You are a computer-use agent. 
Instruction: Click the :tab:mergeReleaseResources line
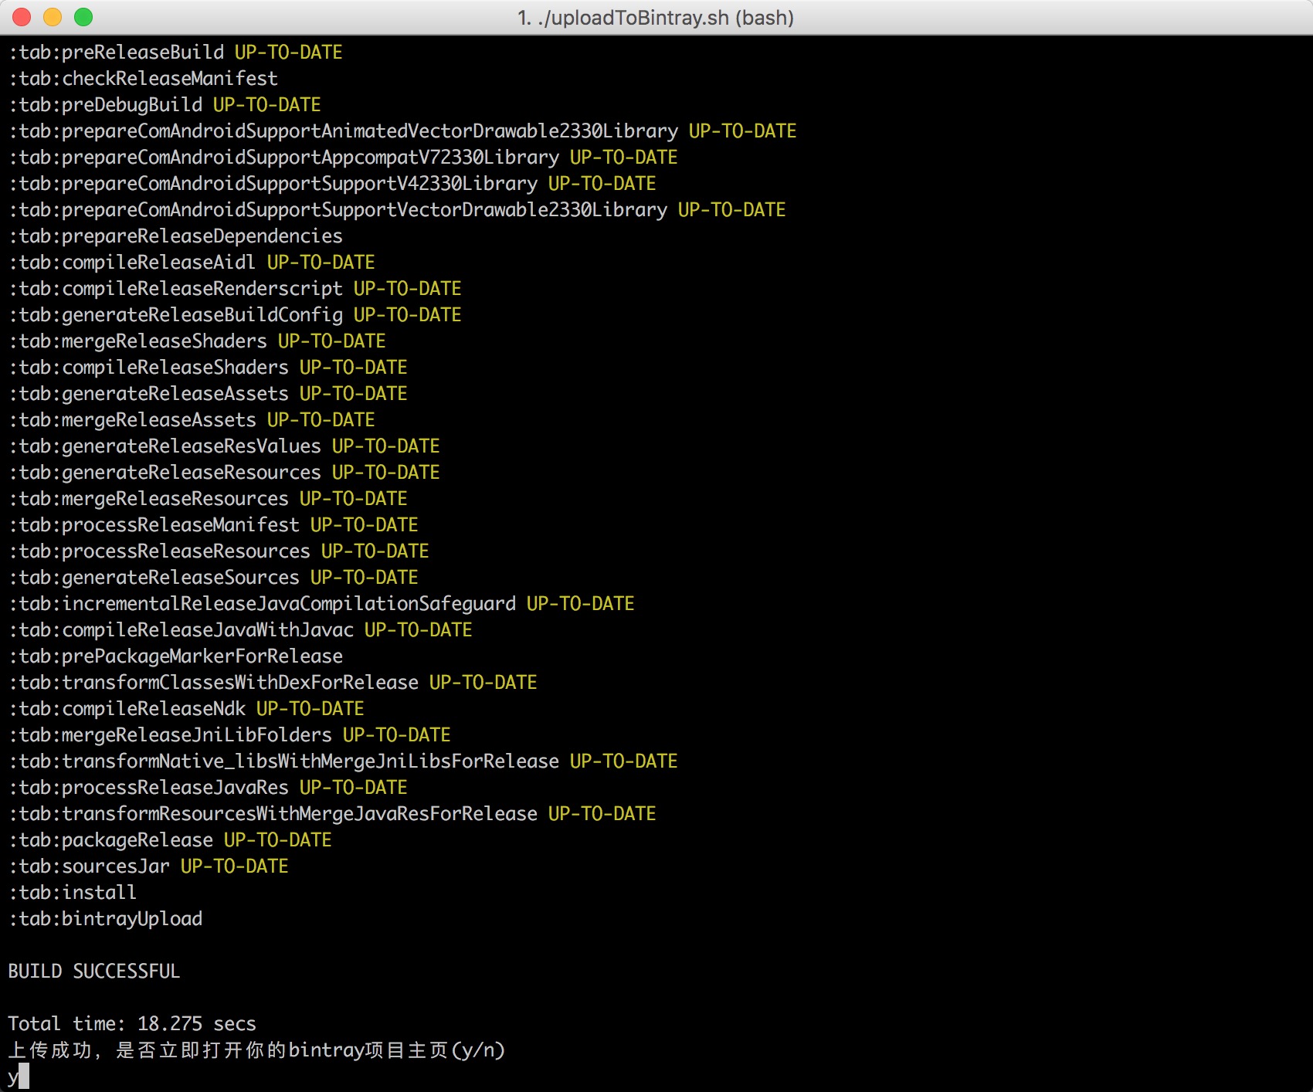[x=208, y=499]
